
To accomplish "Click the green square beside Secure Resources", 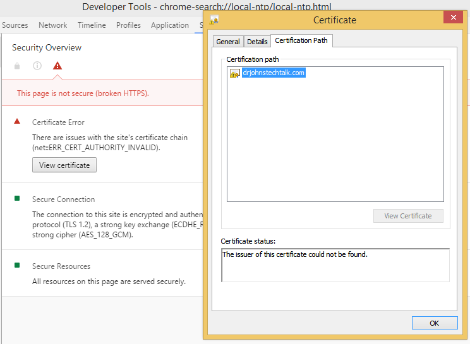I will click(x=17, y=265).
